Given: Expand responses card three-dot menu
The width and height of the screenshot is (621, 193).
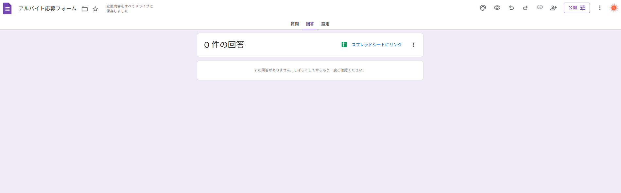Looking at the screenshot, I should click(x=413, y=45).
